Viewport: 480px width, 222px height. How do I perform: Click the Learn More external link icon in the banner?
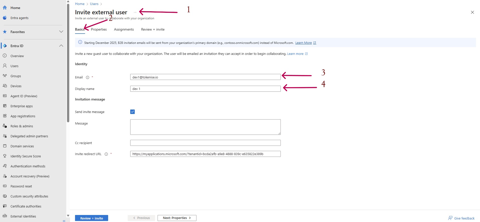click(315, 43)
